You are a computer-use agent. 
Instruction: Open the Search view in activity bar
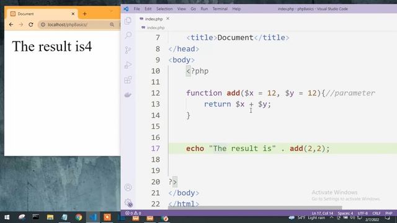coord(128,35)
